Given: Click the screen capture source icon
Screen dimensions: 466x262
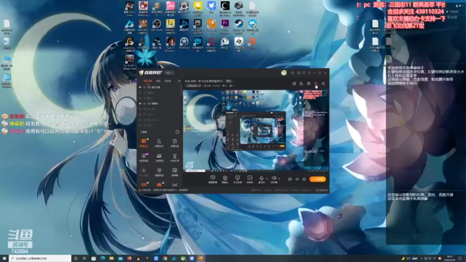Looking at the screenshot, I should click(x=213, y=179).
